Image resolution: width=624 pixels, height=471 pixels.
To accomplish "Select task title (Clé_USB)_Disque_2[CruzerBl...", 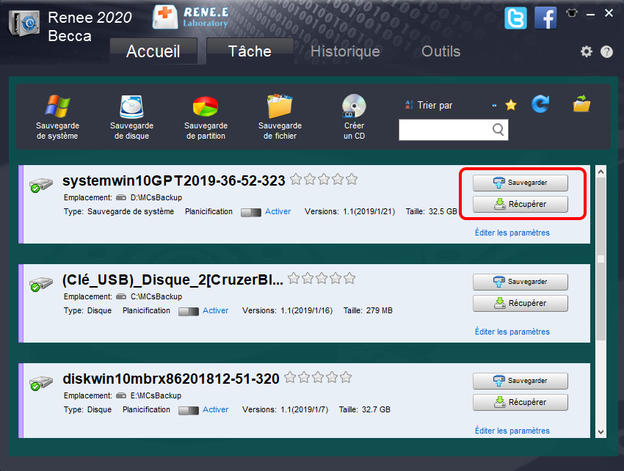I will click(x=173, y=280).
